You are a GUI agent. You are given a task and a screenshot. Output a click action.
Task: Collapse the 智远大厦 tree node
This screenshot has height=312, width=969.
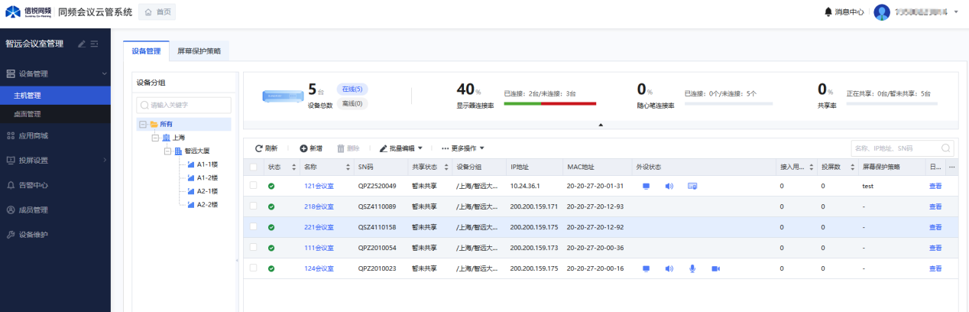pos(167,151)
